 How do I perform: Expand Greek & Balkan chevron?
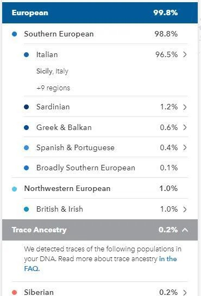(185, 127)
